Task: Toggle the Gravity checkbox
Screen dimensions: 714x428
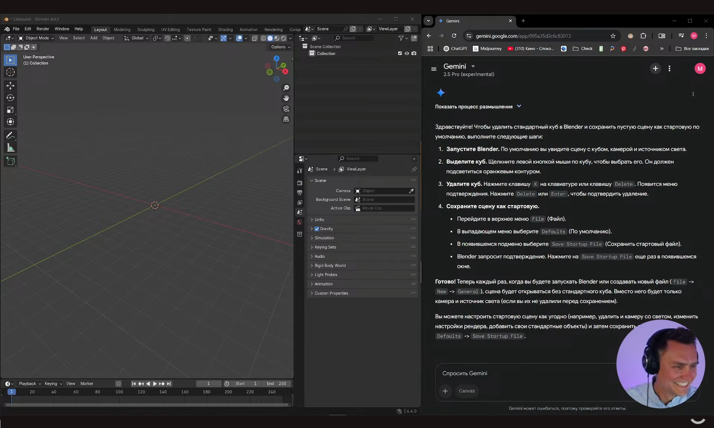Action: [317, 229]
